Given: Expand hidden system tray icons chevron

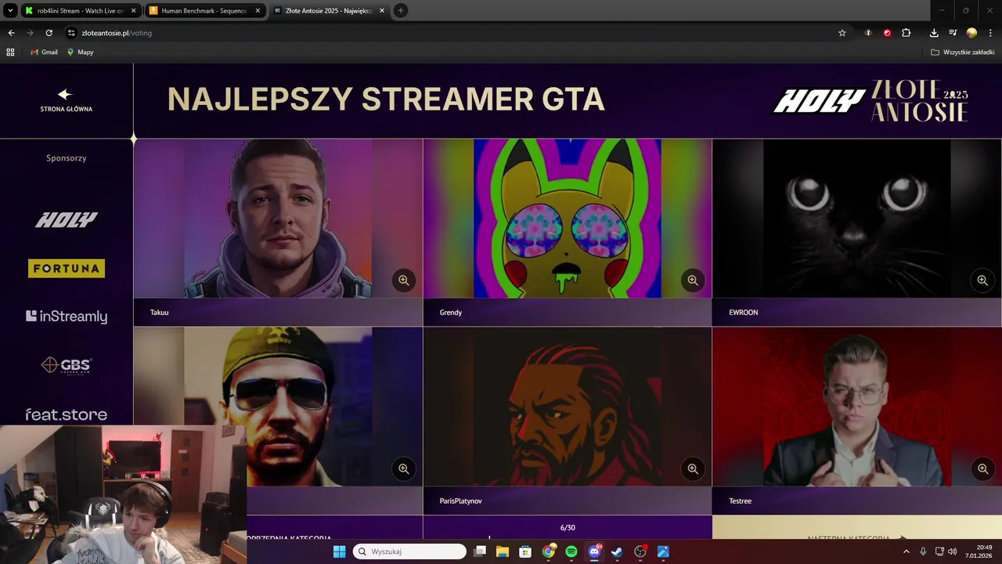Looking at the screenshot, I should point(906,551).
